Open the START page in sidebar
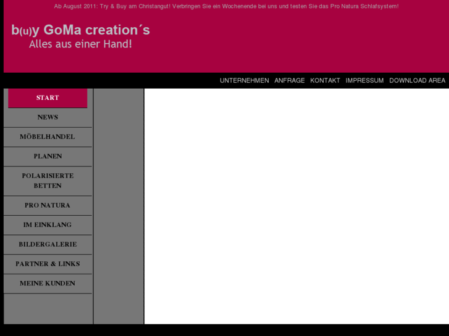Viewport: 449px width, 336px height. (x=48, y=98)
